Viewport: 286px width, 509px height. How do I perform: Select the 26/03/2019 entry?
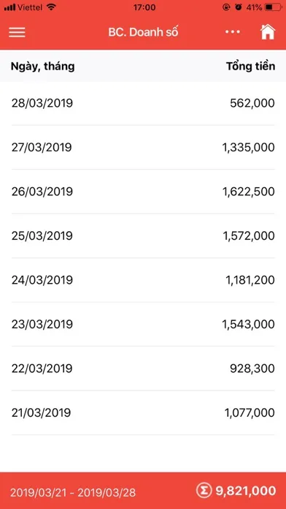pos(143,192)
